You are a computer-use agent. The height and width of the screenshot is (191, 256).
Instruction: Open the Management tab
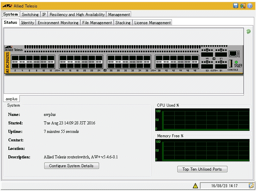pos(119,15)
